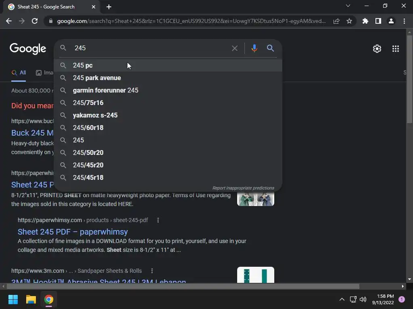Open File Explorer from the taskbar

coord(31,299)
